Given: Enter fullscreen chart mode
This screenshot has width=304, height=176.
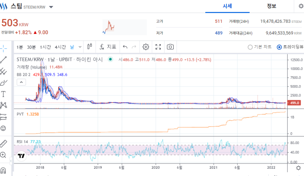Looking at the screenshot, I should point(158,47).
